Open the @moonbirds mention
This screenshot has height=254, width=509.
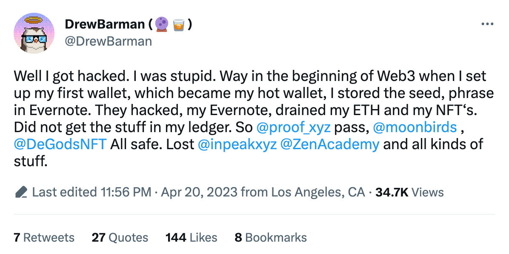pyautogui.click(x=415, y=127)
